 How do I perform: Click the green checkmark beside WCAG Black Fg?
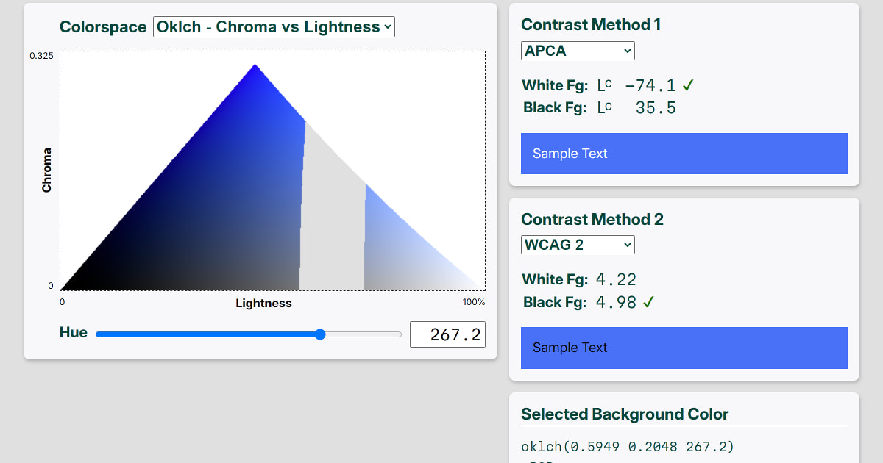pyautogui.click(x=648, y=302)
